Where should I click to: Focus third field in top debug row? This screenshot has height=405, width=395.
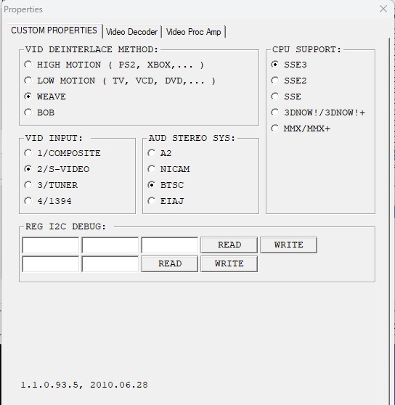pos(170,245)
